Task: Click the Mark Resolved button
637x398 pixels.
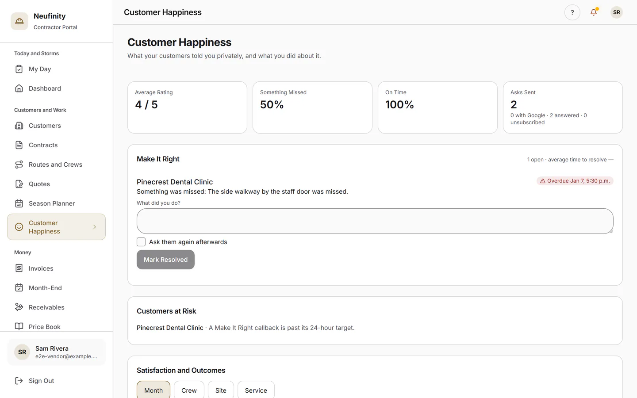Action: (165, 260)
